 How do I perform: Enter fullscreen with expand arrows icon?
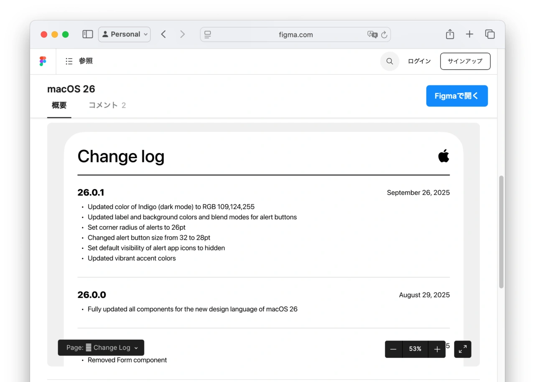pos(463,349)
